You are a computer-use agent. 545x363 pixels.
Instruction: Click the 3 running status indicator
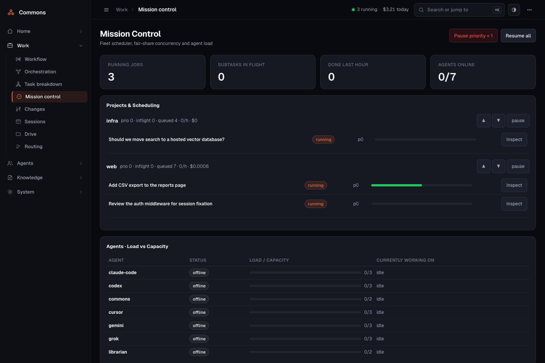(364, 10)
